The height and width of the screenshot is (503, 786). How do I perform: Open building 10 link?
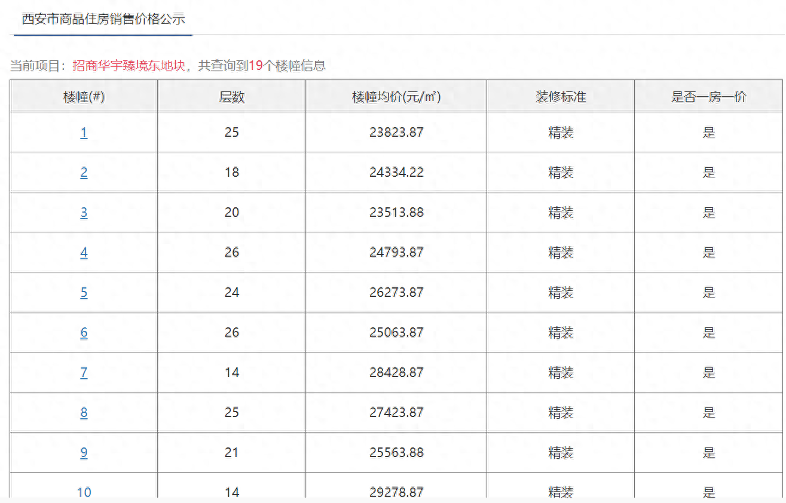coord(84,492)
